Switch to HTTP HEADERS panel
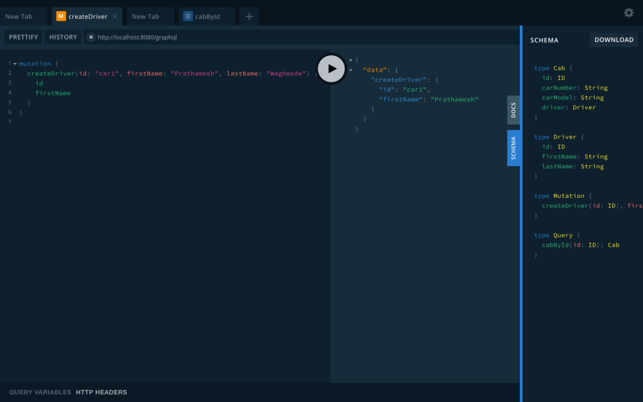The width and height of the screenshot is (643, 402). click(x=101, y=392)
